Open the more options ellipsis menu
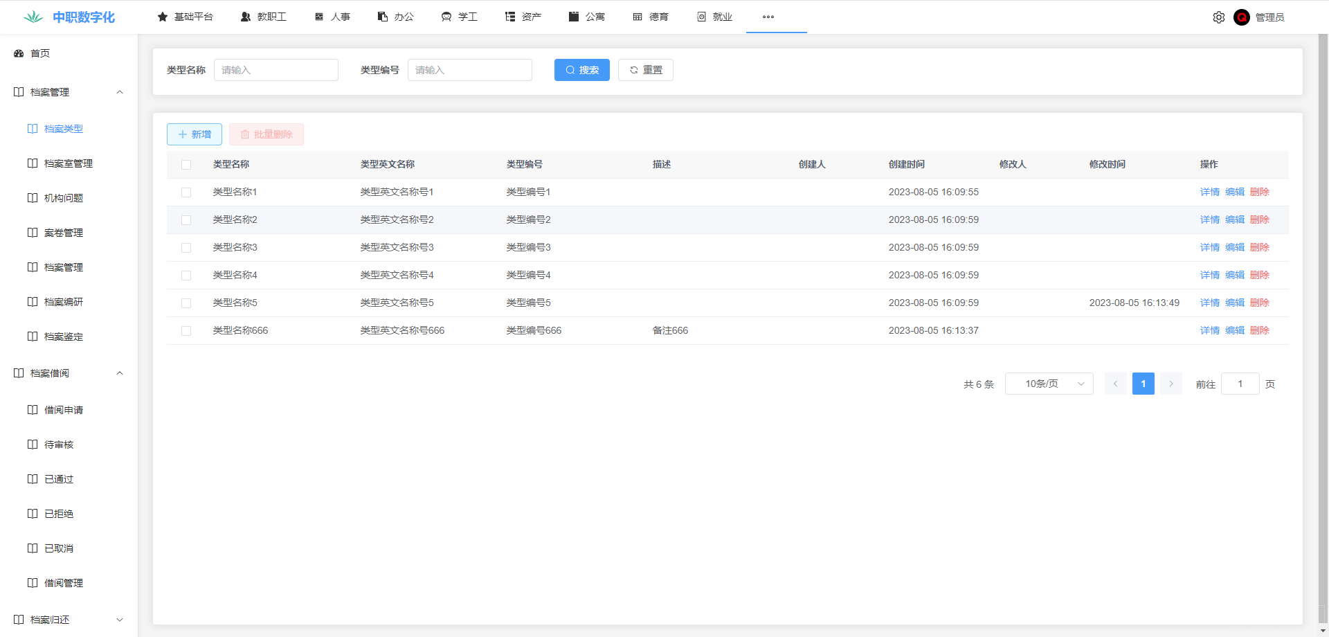 768,17
